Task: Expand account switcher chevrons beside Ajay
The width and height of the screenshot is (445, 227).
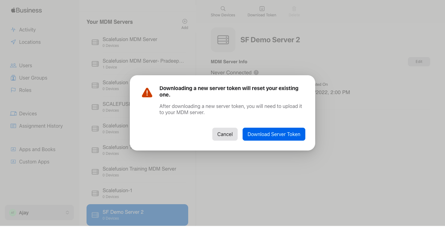Action: [x=67, y=213]
